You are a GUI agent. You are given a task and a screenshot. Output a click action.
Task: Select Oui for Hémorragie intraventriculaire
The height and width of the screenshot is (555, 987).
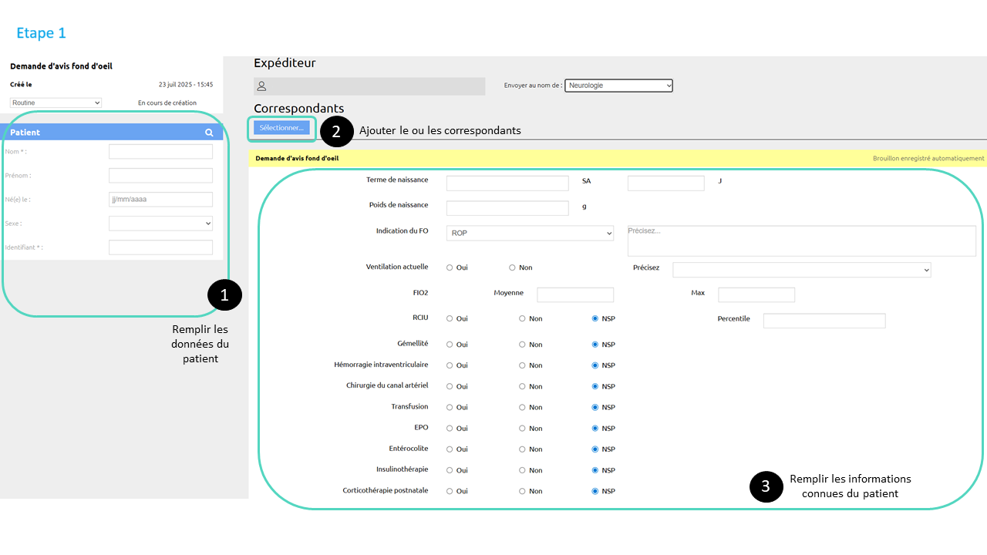[x=450, y=365]
